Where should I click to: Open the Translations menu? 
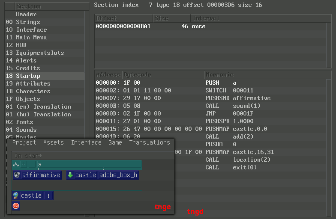[150, 142]
